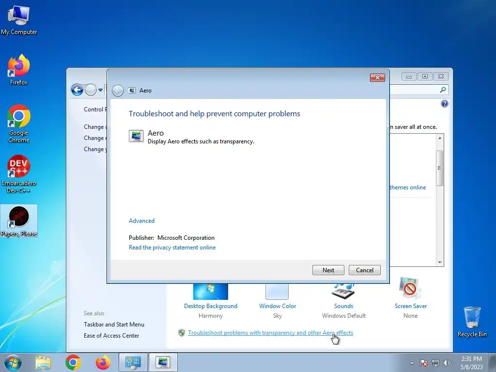Open Taskbar and Start Menu link

tap(114, 324)
